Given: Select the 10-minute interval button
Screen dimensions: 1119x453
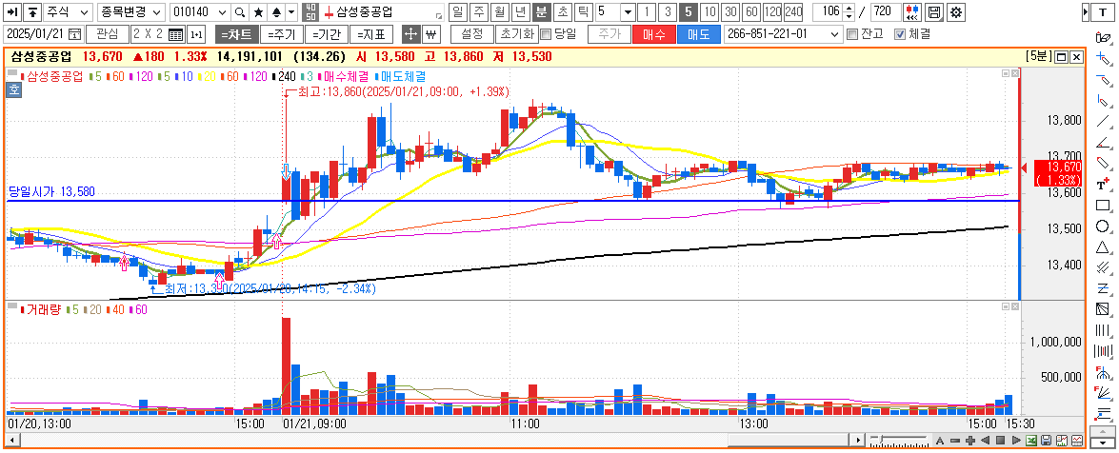Looking at the screenshot, I should (x=709, y=12).
